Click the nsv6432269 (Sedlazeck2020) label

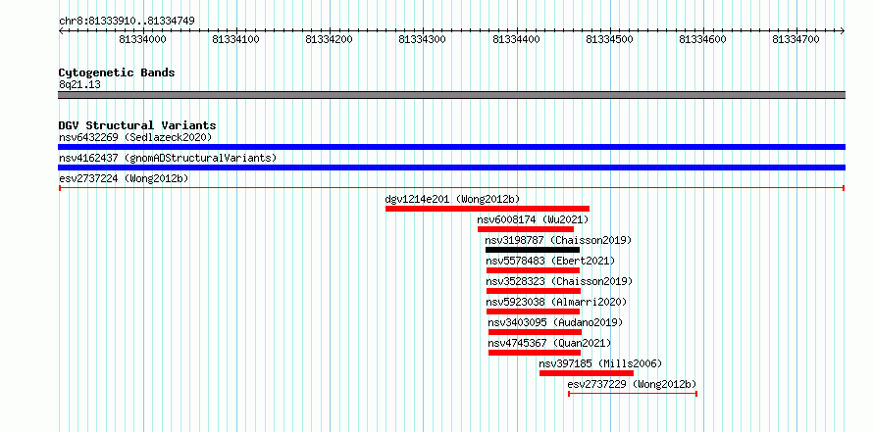point(135,137)
